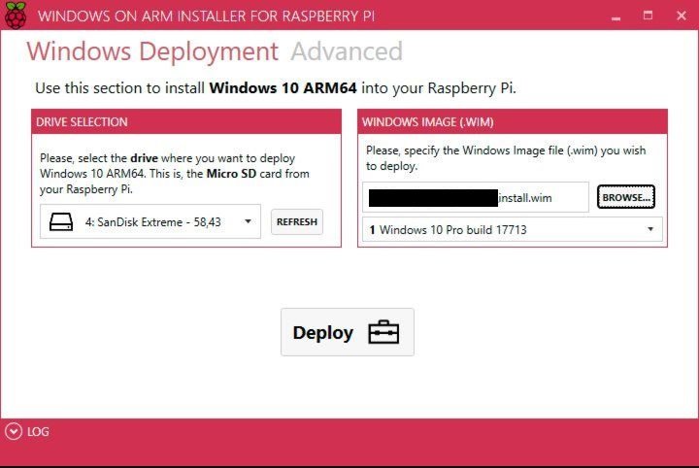Click the drive icon beside SanDisk Extreme

click(61, 221)
